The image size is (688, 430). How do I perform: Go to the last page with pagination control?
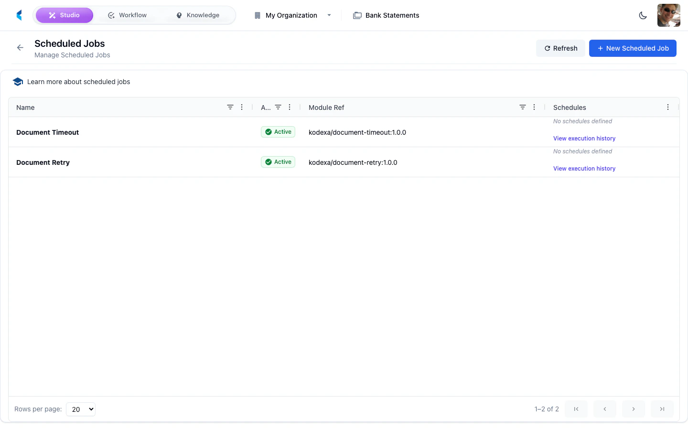pyautogui.click(x=662, y=409)
